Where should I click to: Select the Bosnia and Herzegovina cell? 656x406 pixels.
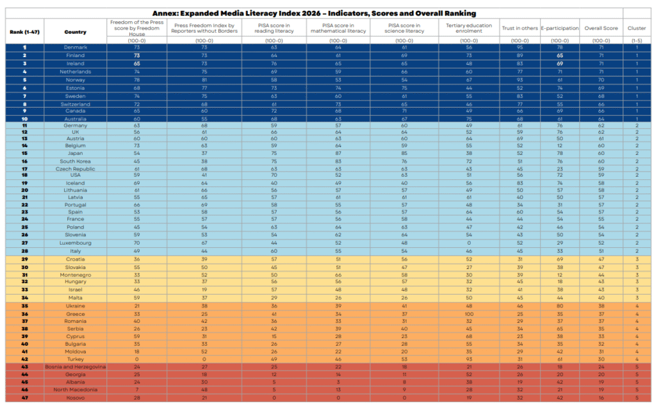[x=76, y=367]
